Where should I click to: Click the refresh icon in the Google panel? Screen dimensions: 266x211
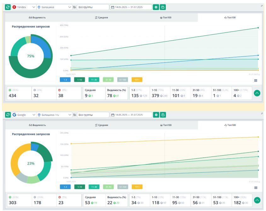tap(8, 115)
